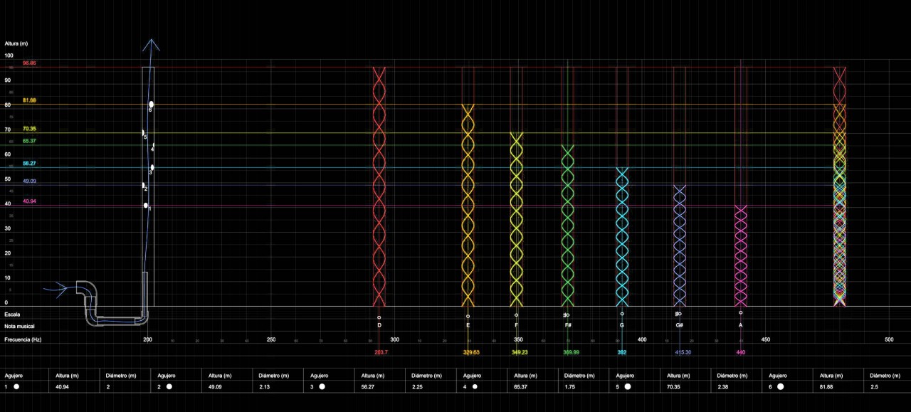Click white dot beside Agujero 3 in table
This screenshot has width=911, height=412.
pos(322,387)
